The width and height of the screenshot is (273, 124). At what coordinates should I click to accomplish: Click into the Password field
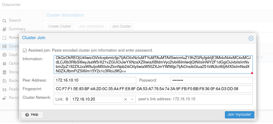pos(211,80)
